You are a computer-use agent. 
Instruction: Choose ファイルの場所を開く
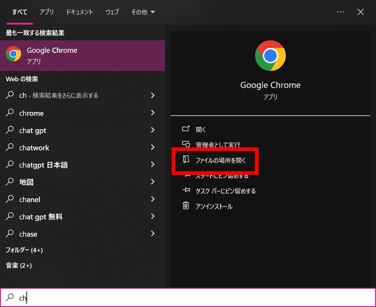221,160
